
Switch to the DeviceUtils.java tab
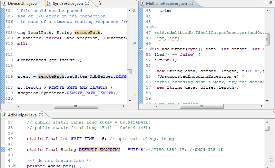[x=21, y=4]
